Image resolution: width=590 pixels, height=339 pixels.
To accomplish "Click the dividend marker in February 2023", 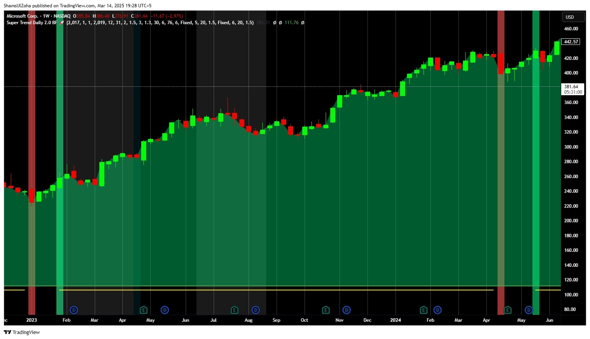I will [74, 310].
